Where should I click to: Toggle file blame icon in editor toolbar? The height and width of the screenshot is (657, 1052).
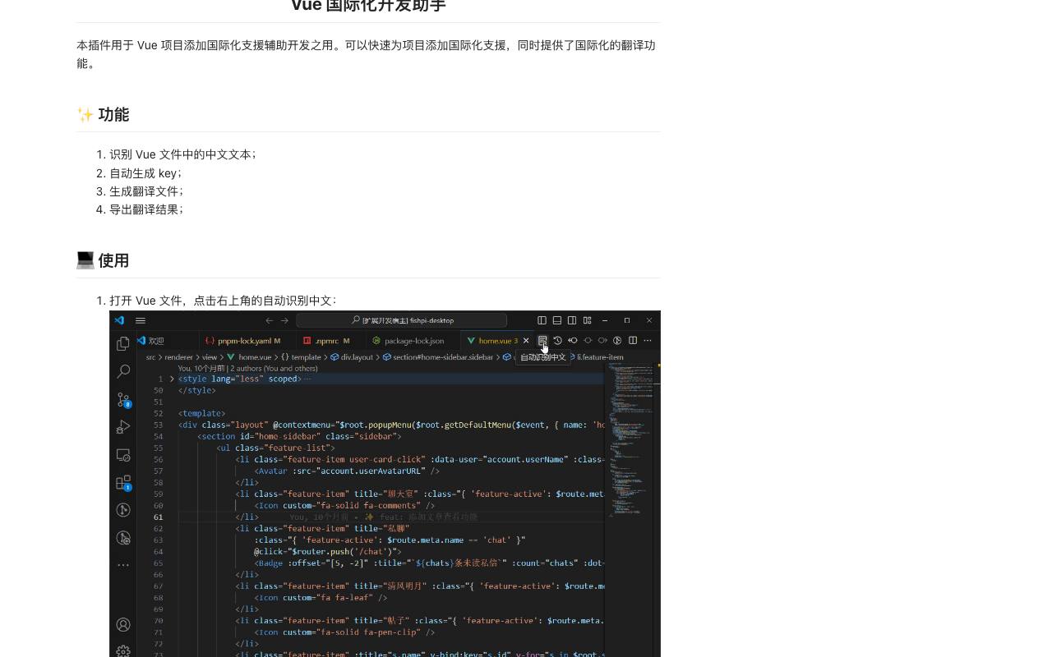point(617,340)
